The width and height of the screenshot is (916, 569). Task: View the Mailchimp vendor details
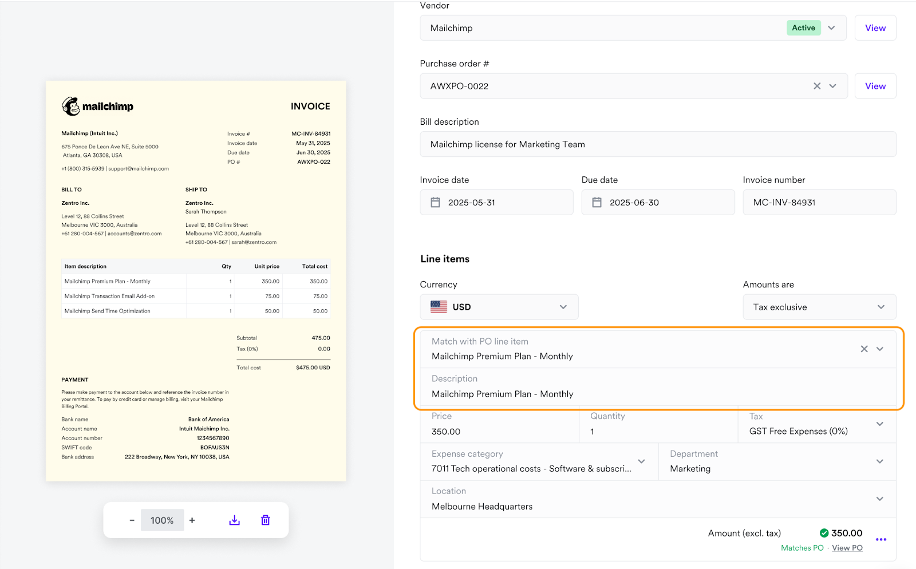coord(875,28)
